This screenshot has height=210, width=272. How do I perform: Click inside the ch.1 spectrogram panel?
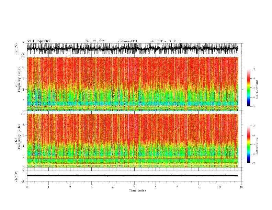pyautogui.click(x=132, y=84)
